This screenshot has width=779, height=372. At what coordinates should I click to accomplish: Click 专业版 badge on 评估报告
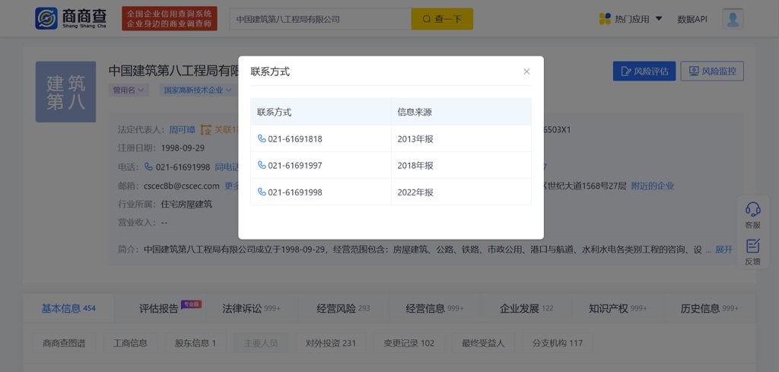[x=191, y=304]
